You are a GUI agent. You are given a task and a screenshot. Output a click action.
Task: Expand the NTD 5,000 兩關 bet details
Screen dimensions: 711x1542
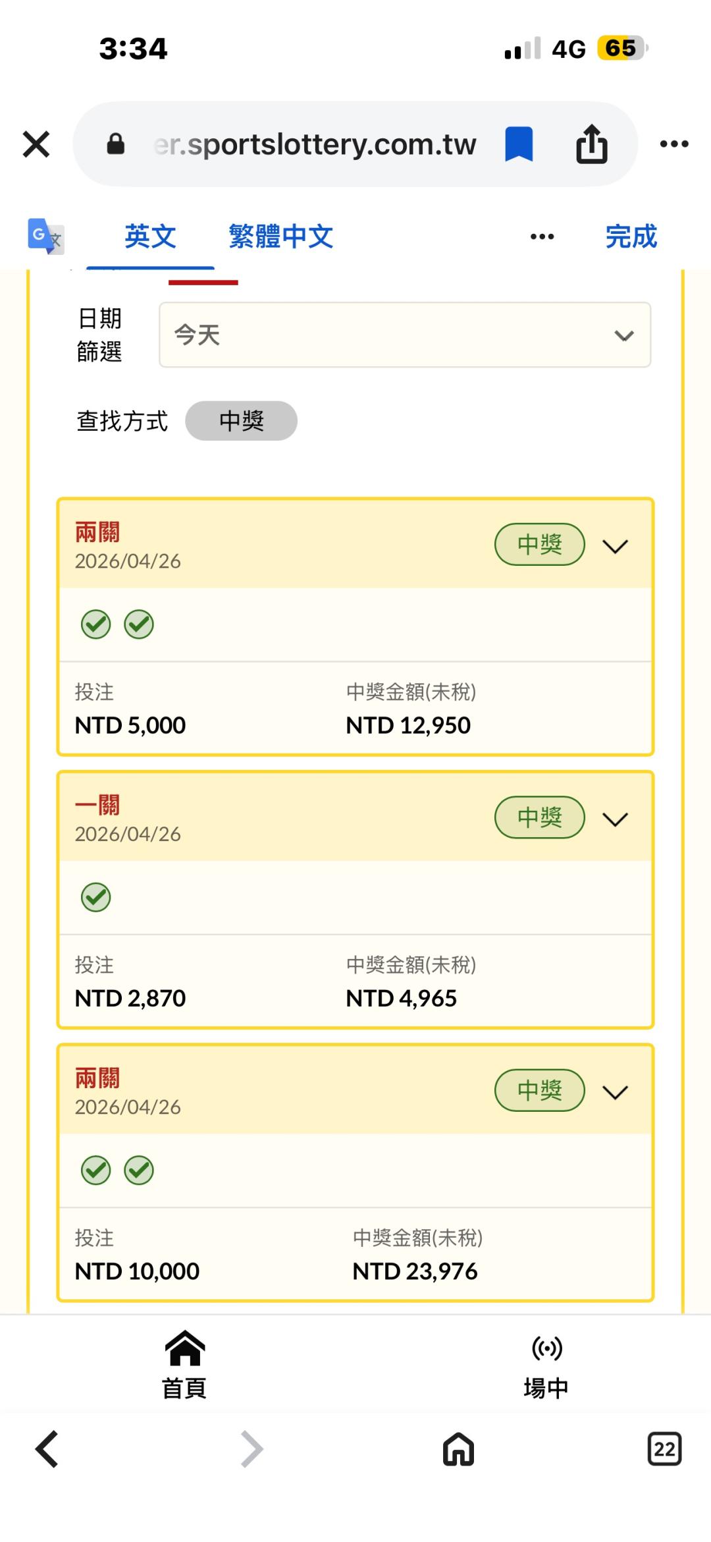tap(615, 546)
